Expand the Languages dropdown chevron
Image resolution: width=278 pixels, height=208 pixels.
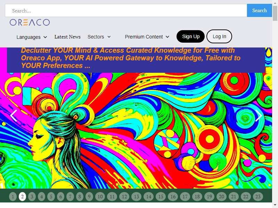[45, 37]
